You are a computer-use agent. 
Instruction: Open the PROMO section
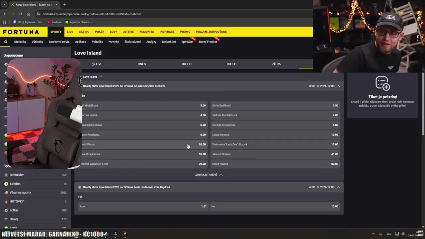[x=185, y=32]
